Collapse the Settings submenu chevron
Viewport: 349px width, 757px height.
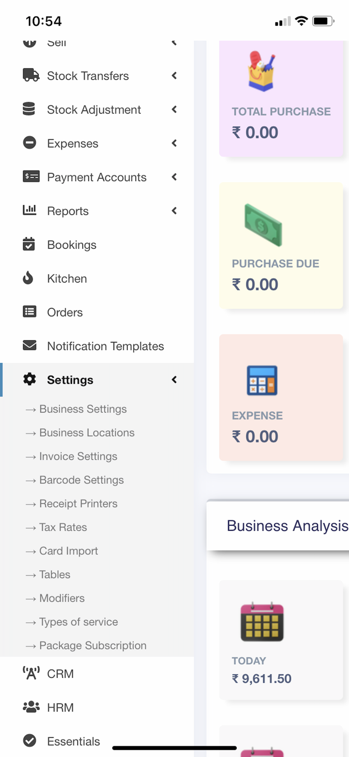(174, 380)
